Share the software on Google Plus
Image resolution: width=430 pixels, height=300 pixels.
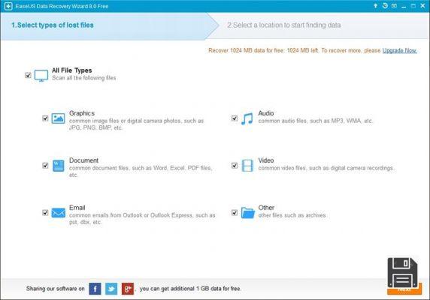coord(128,289)
